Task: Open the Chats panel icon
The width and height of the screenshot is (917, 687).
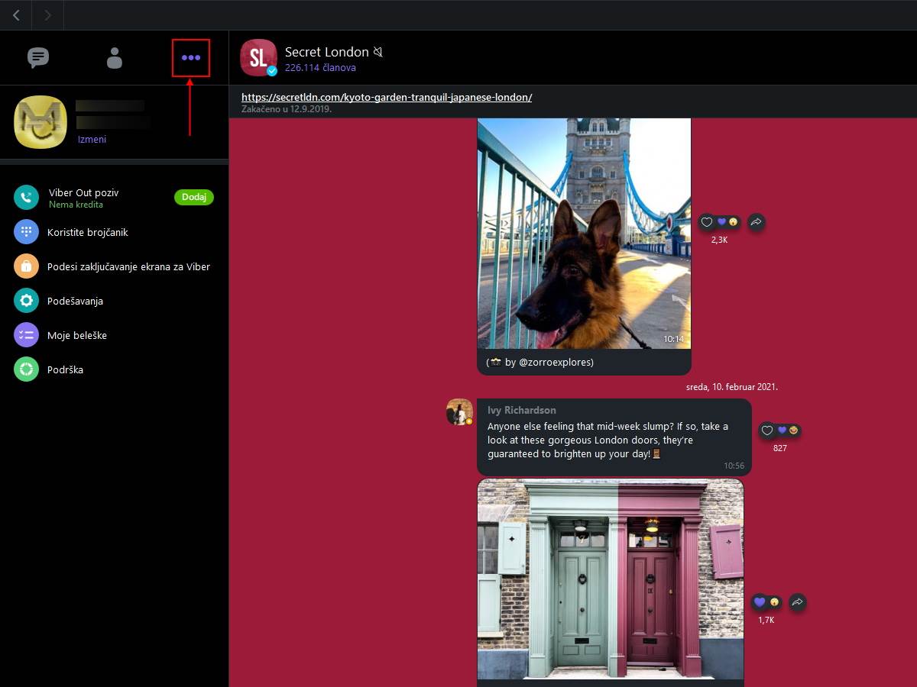Action: (37, 57)
